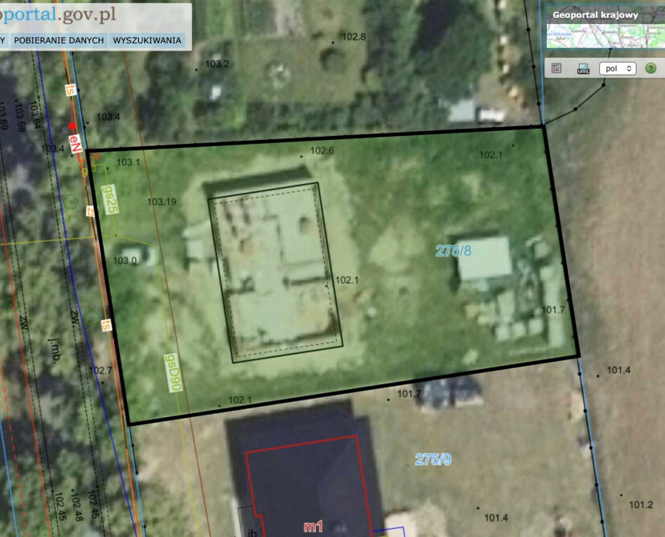Click the gsD90 gas line label
The width and height of the screenshot is (665, 537).
pyautogui.click(x=174, y=373)
